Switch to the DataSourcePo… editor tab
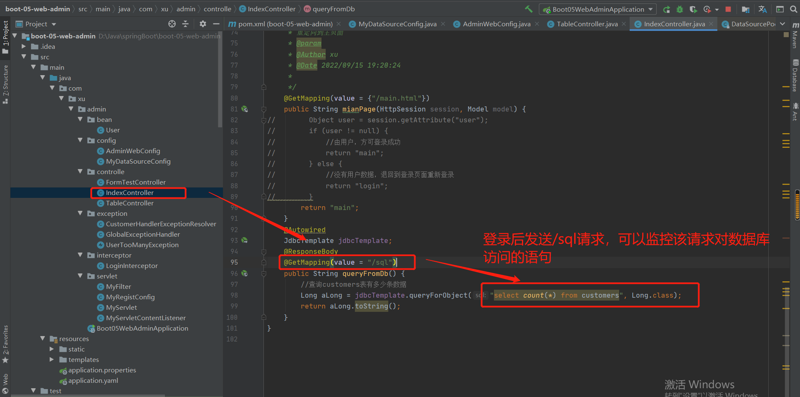The width and height of the screenshot is (800, 397). coord(749,24)
